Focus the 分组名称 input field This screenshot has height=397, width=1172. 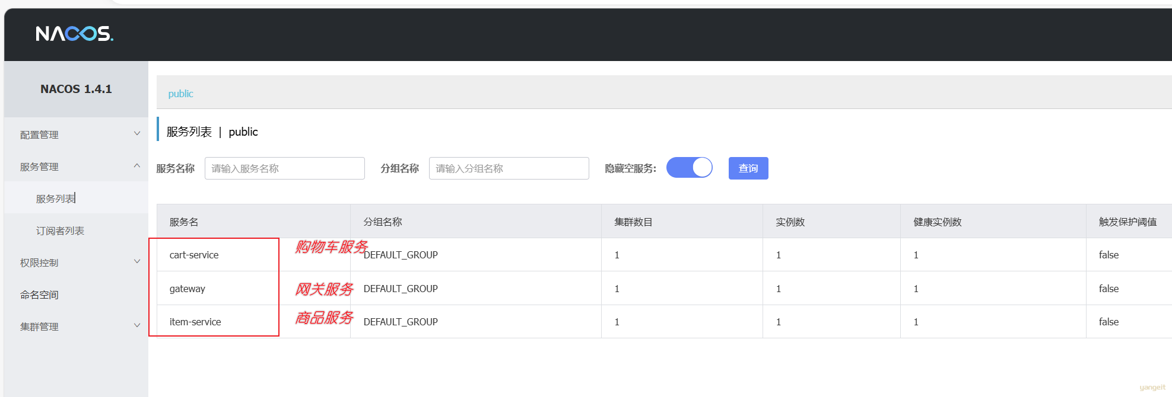tap(509, 168)
